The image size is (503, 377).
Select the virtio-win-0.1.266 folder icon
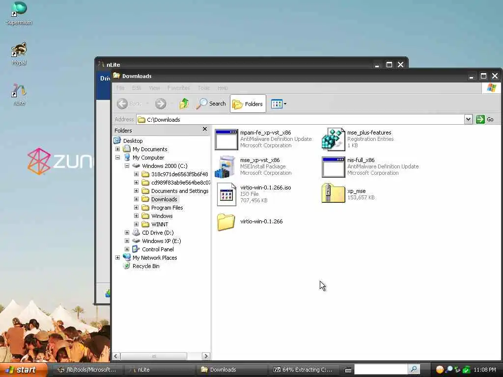click(226, 222)
